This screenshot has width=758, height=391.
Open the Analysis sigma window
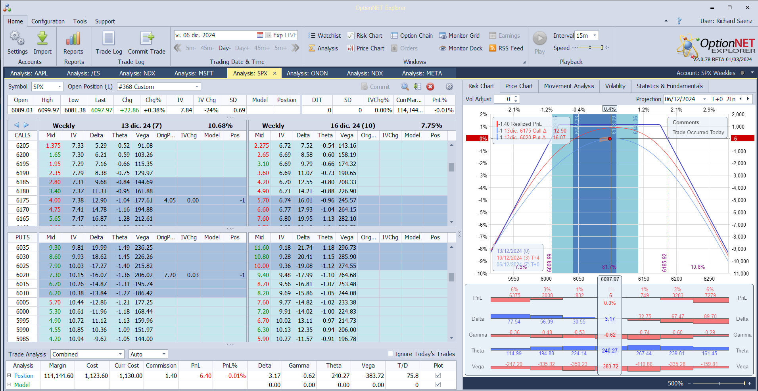click(323, 48)
